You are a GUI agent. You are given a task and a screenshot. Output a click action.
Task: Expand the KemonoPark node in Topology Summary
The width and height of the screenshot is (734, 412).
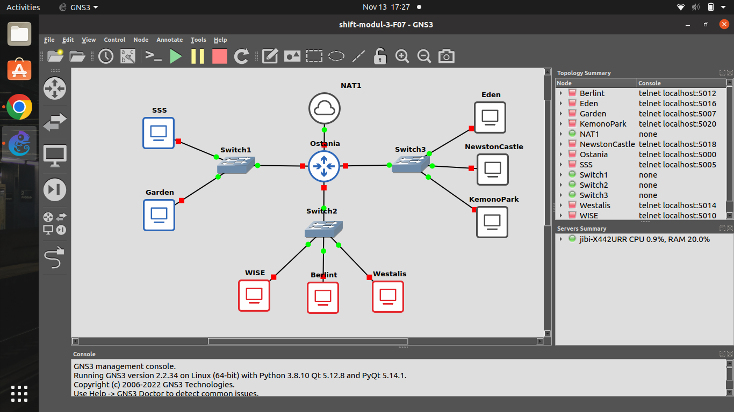click(561, 124)
